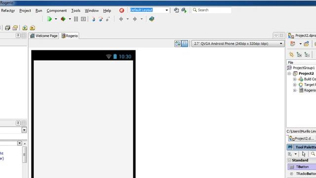The image size is (316, 178).
Task: Click the Program Reset stop icon
Action: pos(83,19)
